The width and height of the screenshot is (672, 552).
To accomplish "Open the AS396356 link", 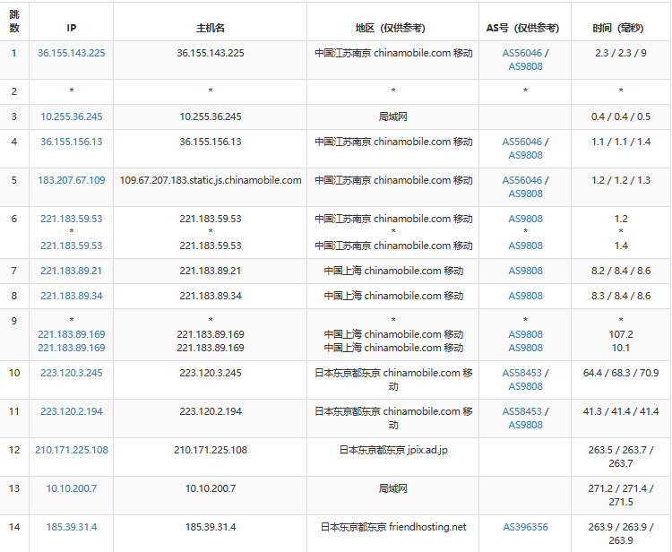I will (525, 527).
